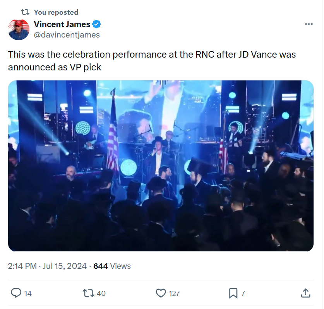
Task: Click the You reposted label
Action: click(56, 12)
